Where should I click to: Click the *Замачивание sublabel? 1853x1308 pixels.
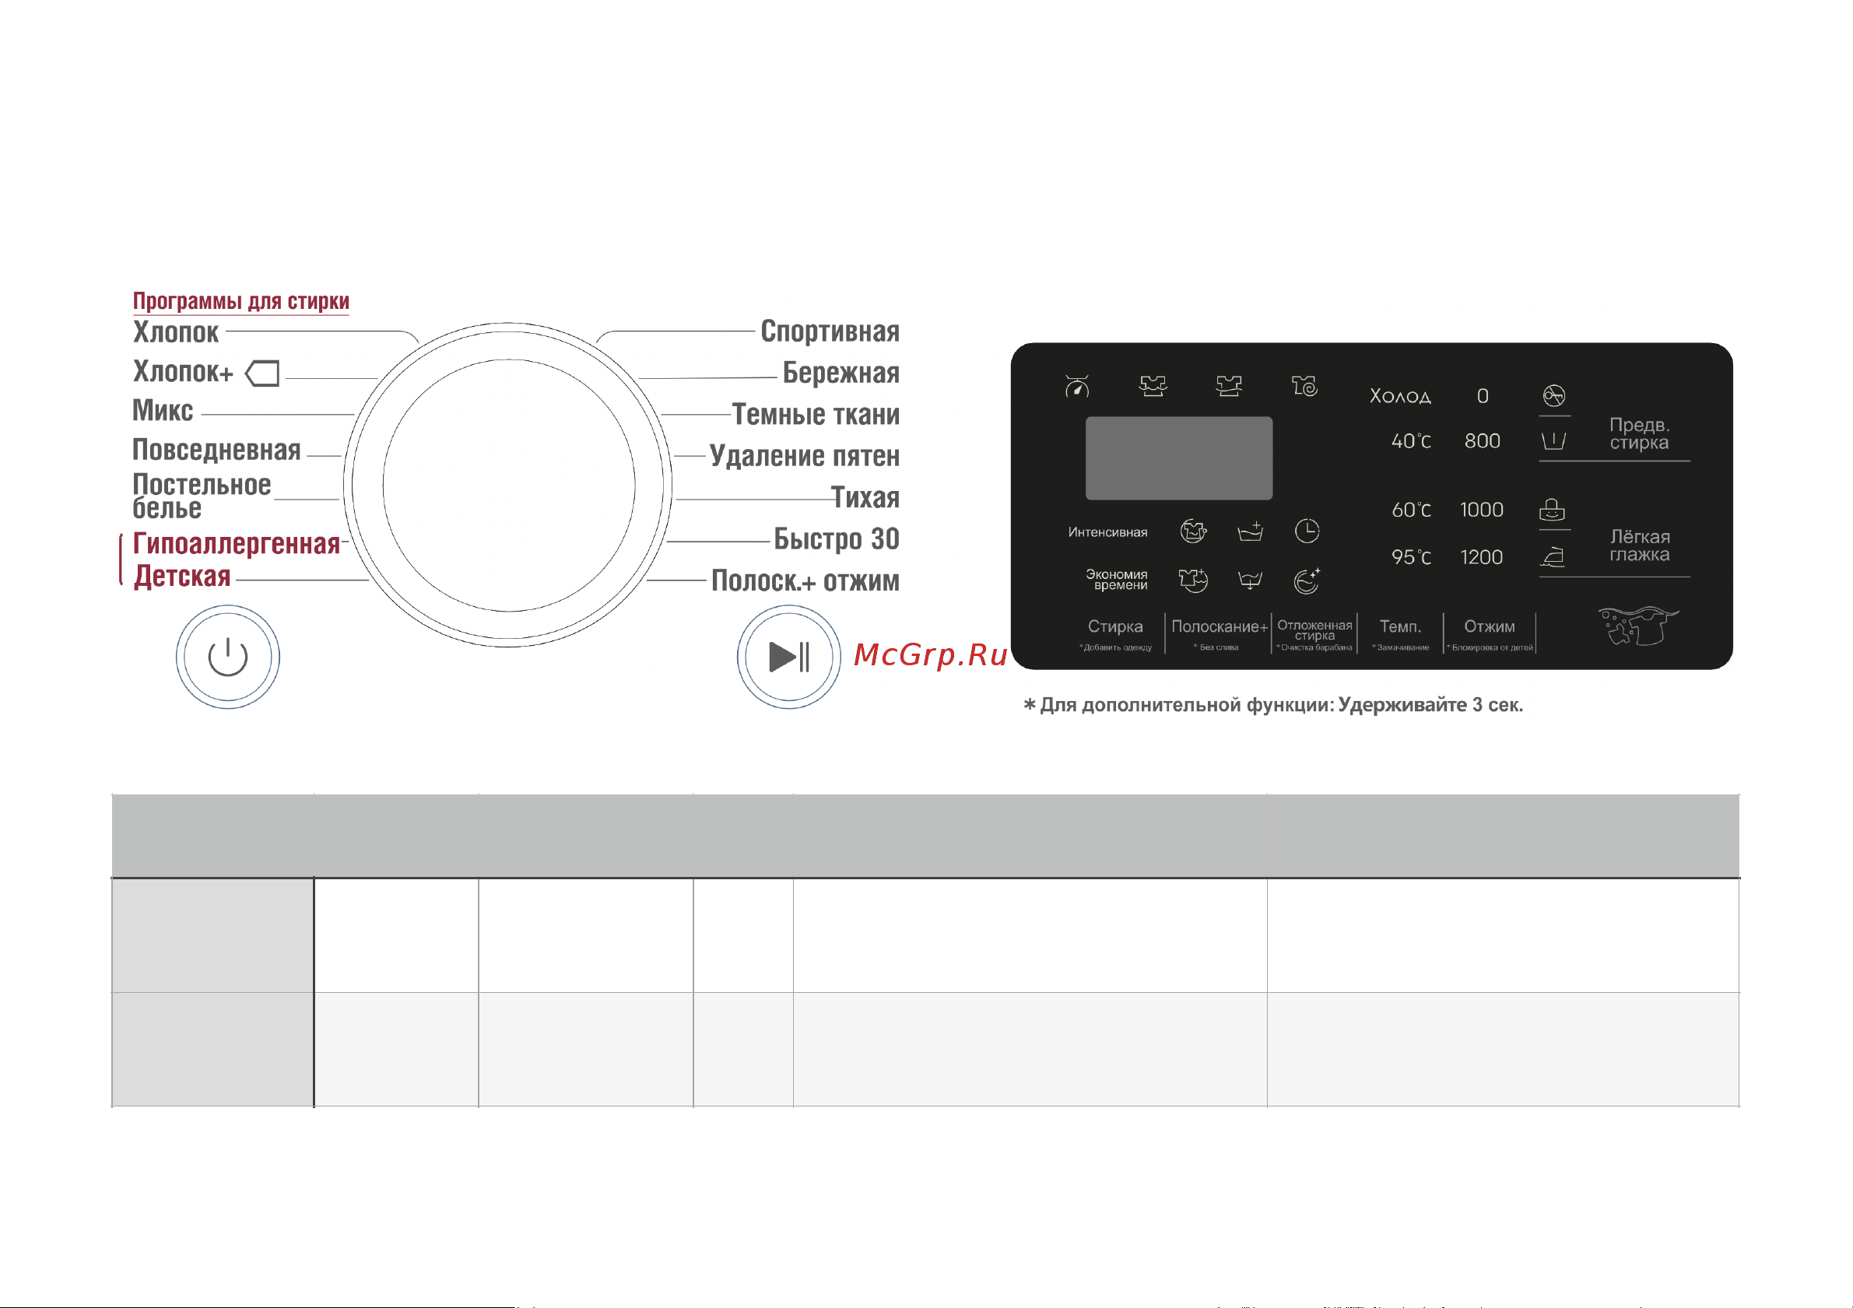[1400, 647]
